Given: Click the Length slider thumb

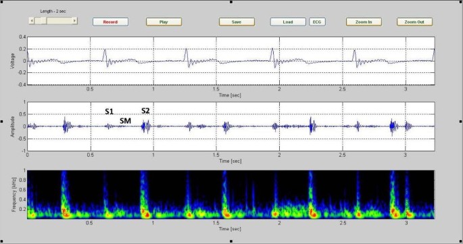Looking at the screenshot, I should click(x=43, y=21).
